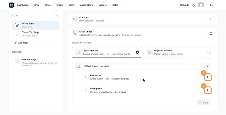Add a resource with plus button

coord(207,77)
